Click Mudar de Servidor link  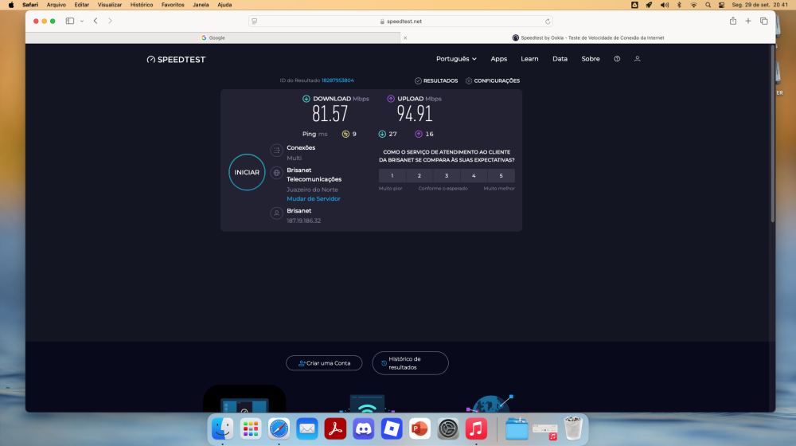coord(313,198)
